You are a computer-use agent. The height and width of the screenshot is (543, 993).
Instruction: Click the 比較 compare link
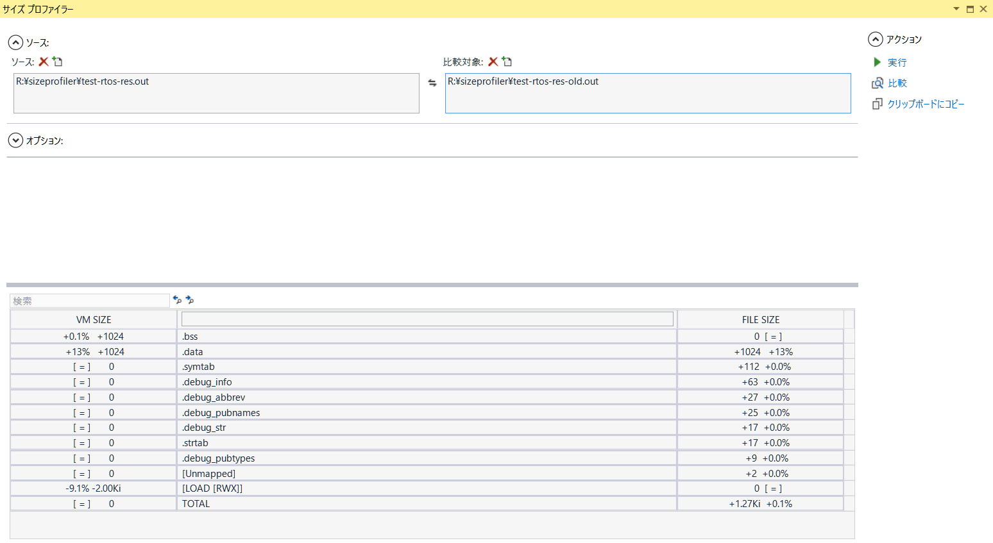[897, 83]
